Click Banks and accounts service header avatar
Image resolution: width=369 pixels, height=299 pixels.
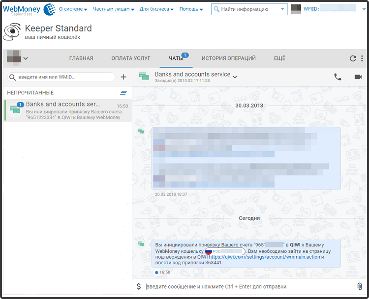point(144,77)
